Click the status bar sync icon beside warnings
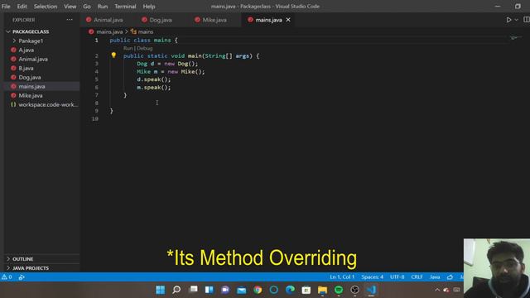 pyautogui.click(x=22, y=277)
